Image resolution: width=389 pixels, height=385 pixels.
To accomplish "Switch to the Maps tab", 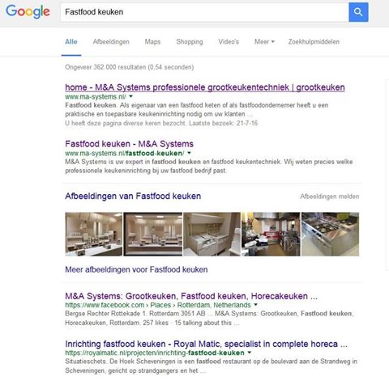I will pyautogui.click(x=152, y=42).
